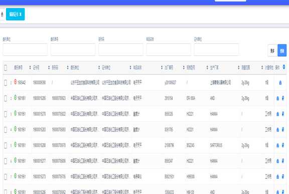Sort by manufacturer column (HANNA, AND values)
The image size is (289, 194).
click(238, 67)
